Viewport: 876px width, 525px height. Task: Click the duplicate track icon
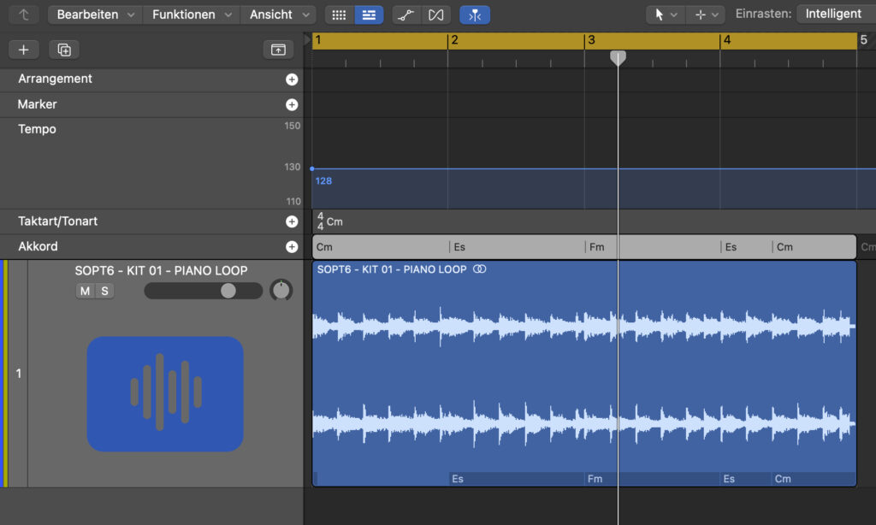pyautogui.click(x=64, y=50)
